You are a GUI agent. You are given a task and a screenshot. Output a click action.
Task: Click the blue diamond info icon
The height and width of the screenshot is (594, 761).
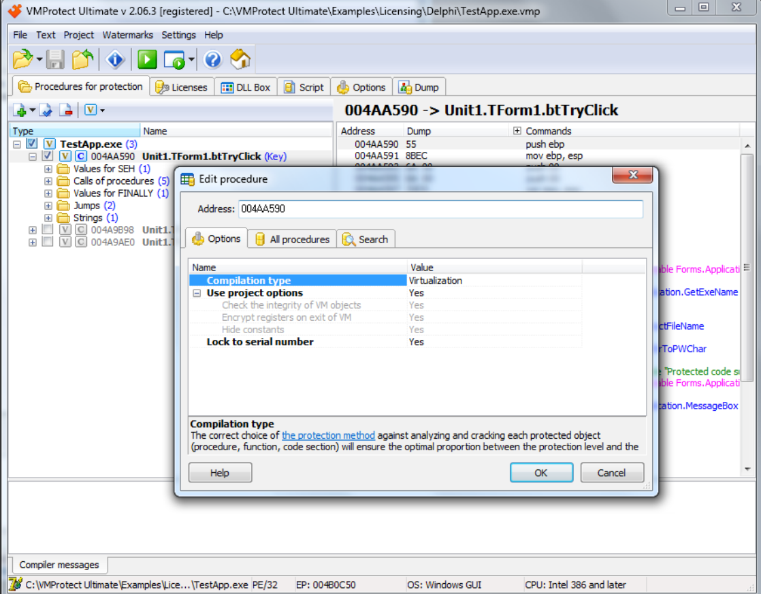[x=115, y=59]
